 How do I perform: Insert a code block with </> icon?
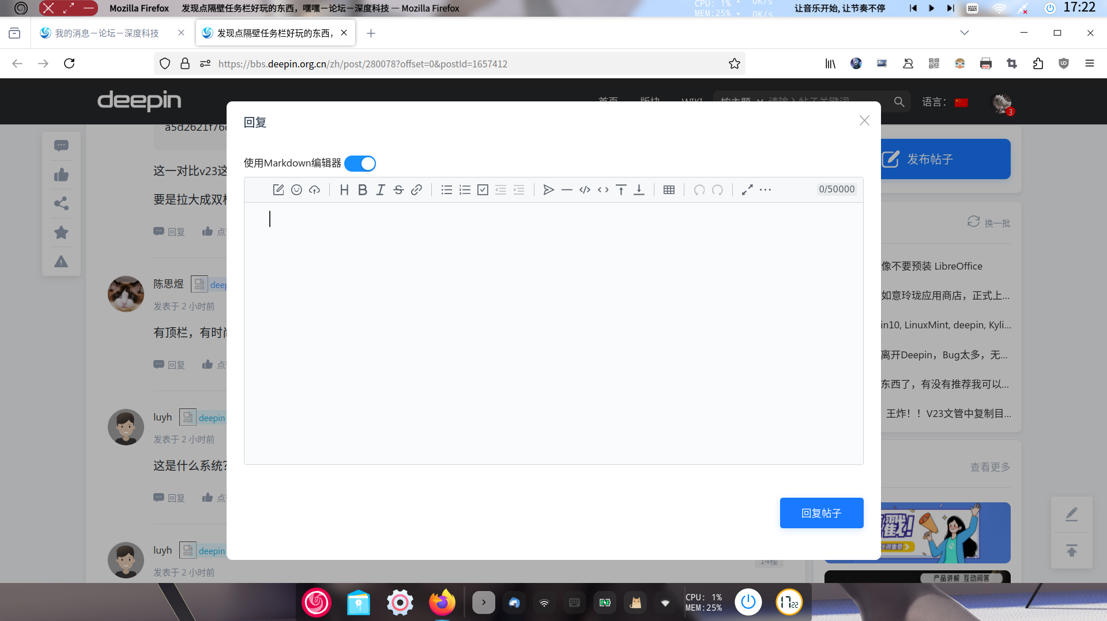[585, 190]
